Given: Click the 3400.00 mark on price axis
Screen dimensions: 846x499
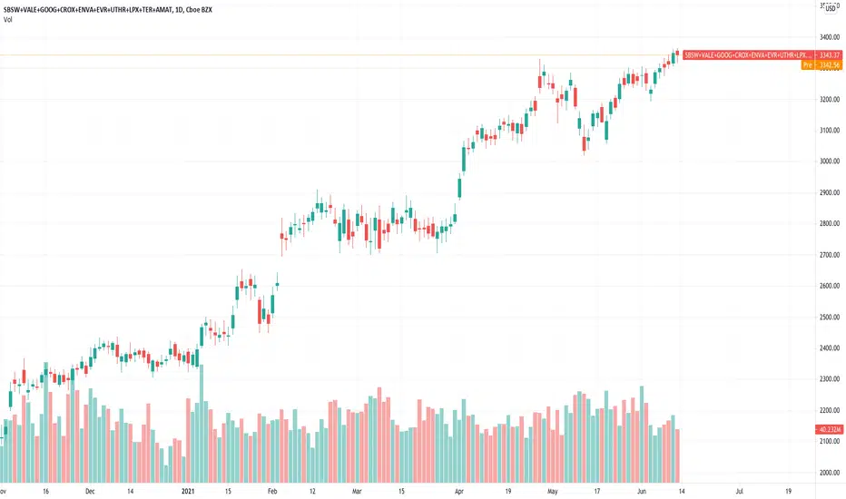Looking at the screenshot, I should pos(830,37).
